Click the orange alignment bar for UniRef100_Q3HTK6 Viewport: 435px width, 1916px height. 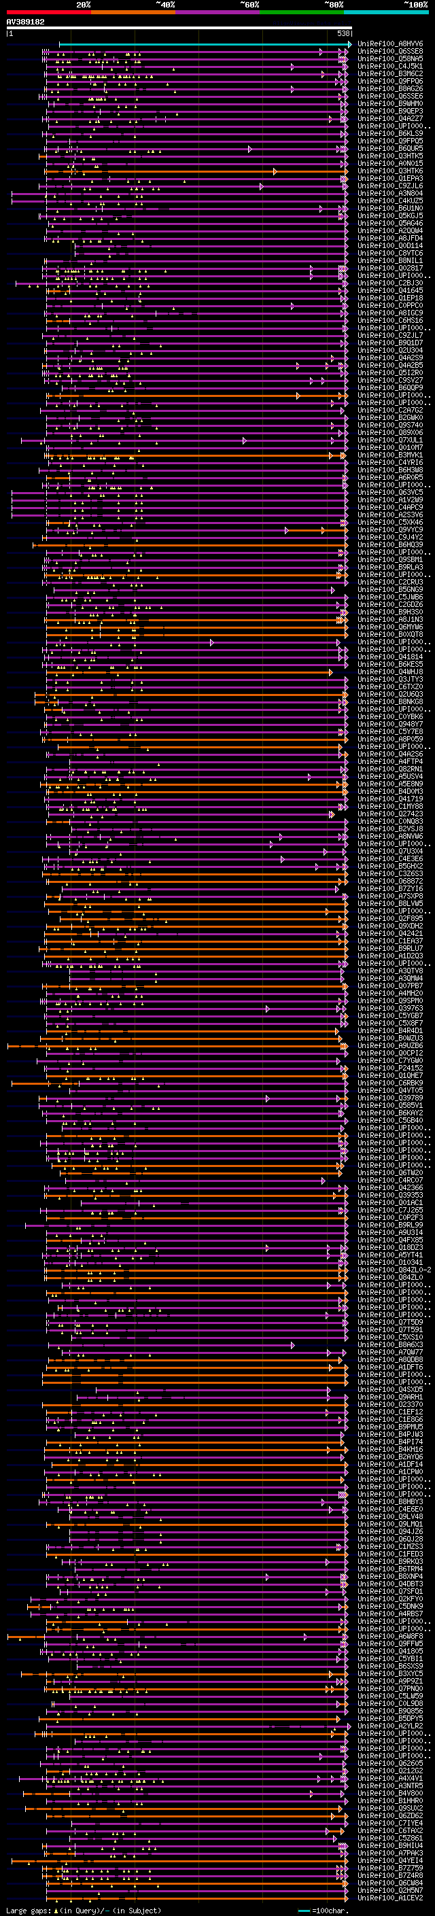196,172
